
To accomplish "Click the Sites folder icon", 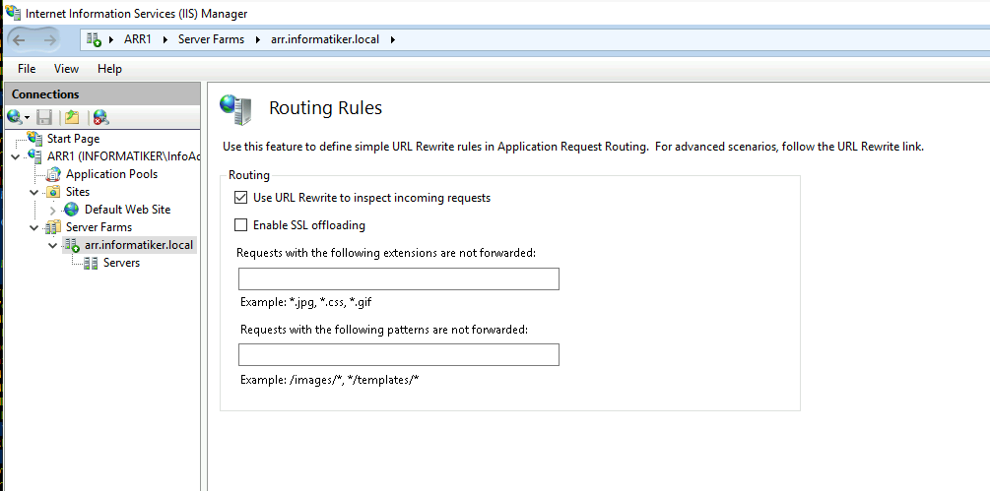I will [x=53, y=192].
